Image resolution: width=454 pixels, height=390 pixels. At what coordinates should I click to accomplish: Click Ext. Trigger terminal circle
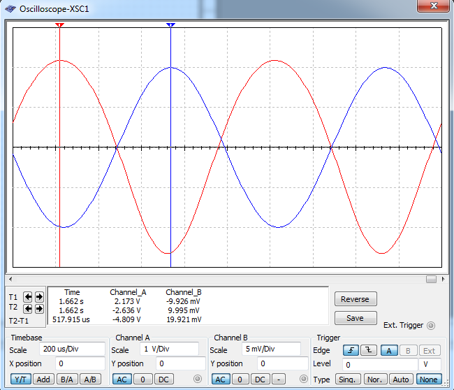431,326
